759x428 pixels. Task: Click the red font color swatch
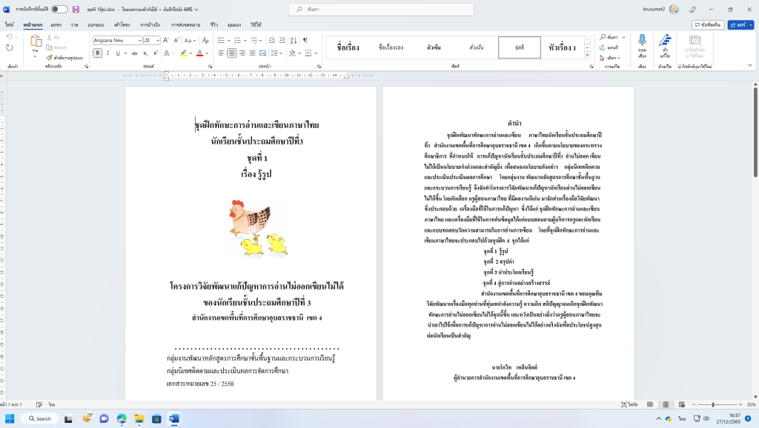[199, 53]
